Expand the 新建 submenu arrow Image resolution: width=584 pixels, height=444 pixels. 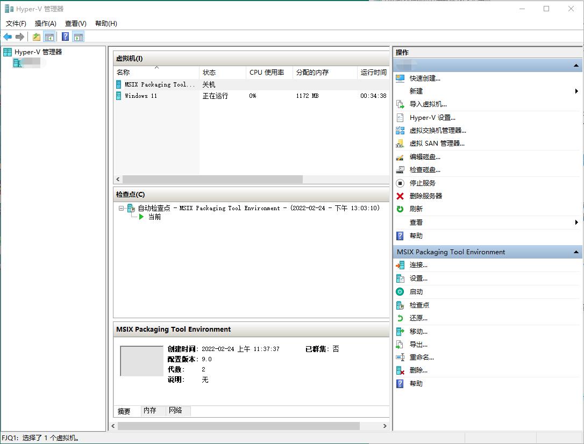(576, 91)
